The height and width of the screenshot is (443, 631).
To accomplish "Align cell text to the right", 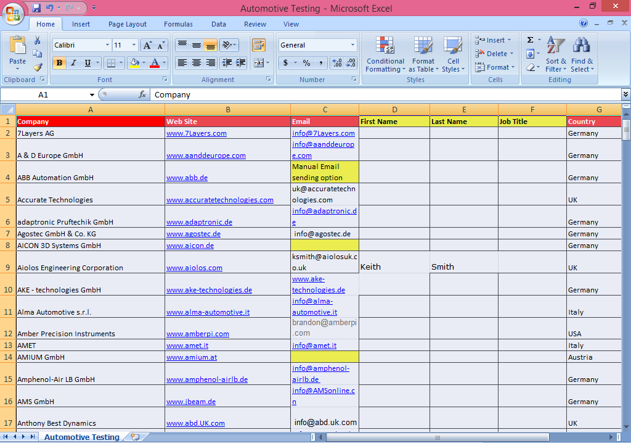I will pos(211,62).
